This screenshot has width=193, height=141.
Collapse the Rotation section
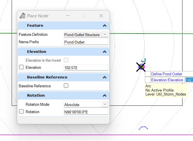click(x=104, y=96)
